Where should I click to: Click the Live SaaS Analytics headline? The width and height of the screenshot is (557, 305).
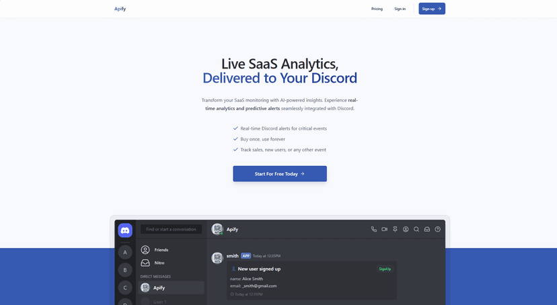tap(280, 64)
